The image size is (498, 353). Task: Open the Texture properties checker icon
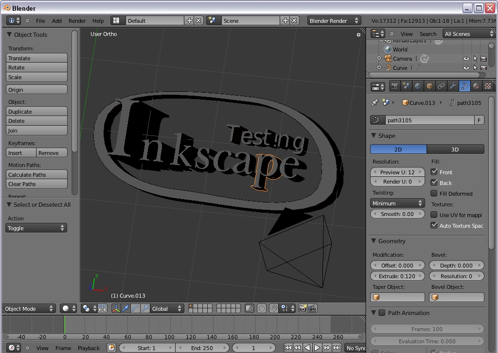click(x=487, y=86)
